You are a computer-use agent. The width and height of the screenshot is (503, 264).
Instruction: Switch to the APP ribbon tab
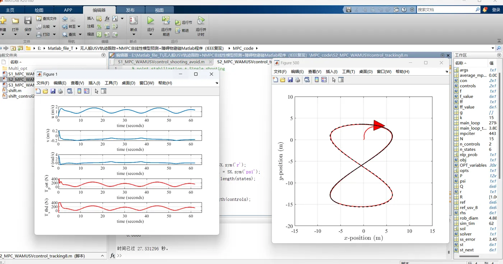(x=68, y=10)
